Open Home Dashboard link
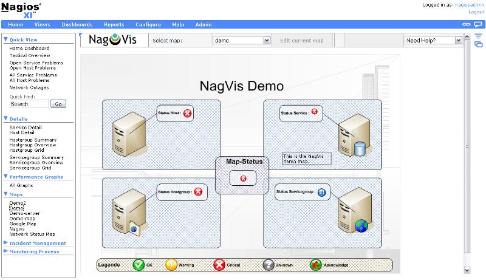Image resolution: width=486 pixels, height=280 pixels. point(29,49)
